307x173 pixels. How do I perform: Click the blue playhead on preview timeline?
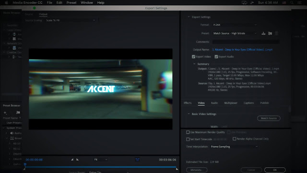pyautogui.click(x=25, y=164)
